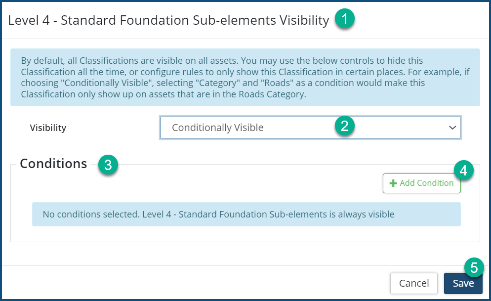Image resolution: width=491 pixels, height=301 pixels.
Task: Click numbered marker 1 beside the dialog title
Action: click(x=344, y=20)
